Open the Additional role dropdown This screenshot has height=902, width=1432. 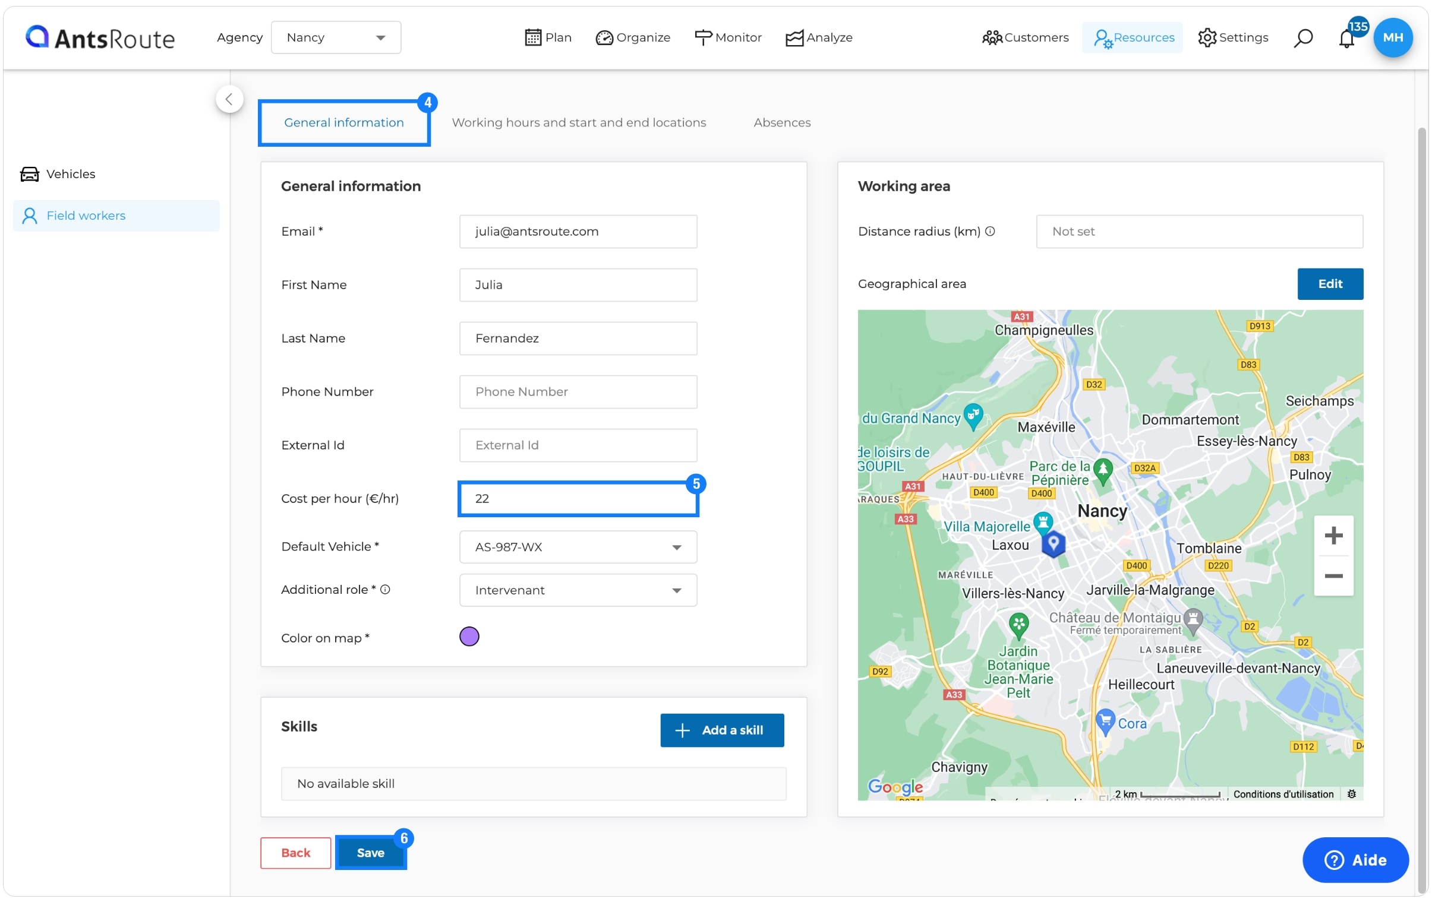[x=578, y=591]
